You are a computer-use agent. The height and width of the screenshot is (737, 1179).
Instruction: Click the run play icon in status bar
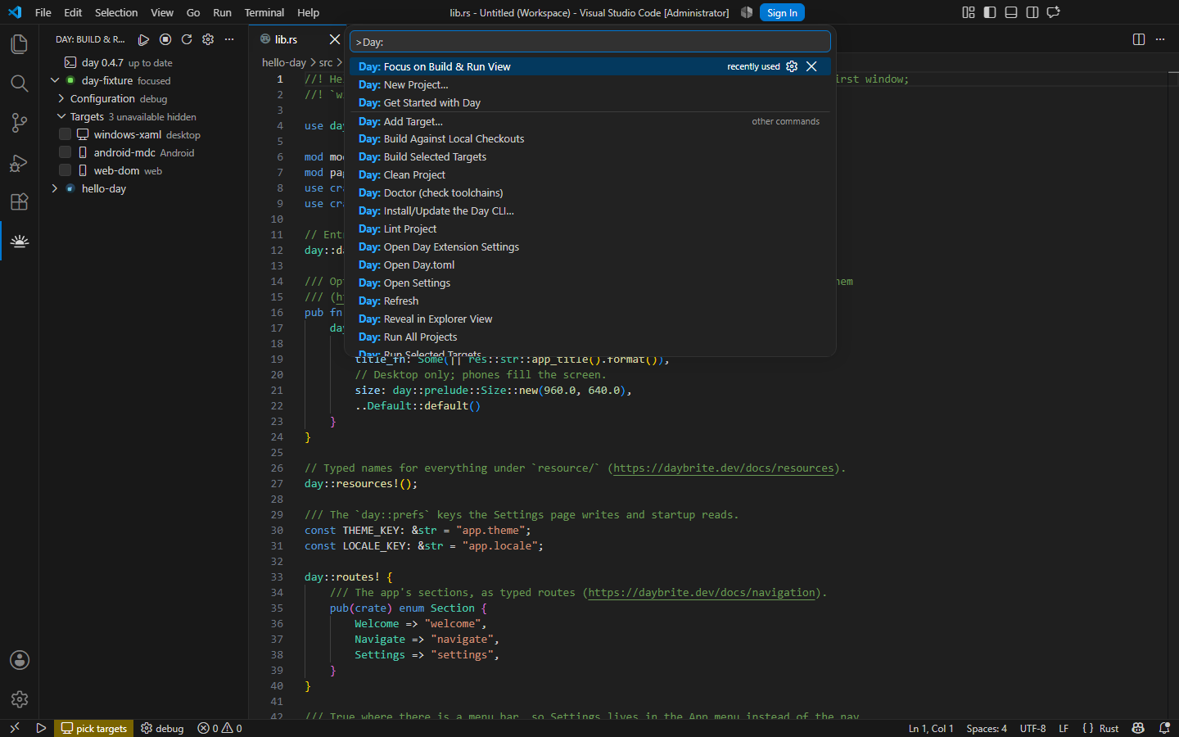pyautogui.click(x=41, y=728)
